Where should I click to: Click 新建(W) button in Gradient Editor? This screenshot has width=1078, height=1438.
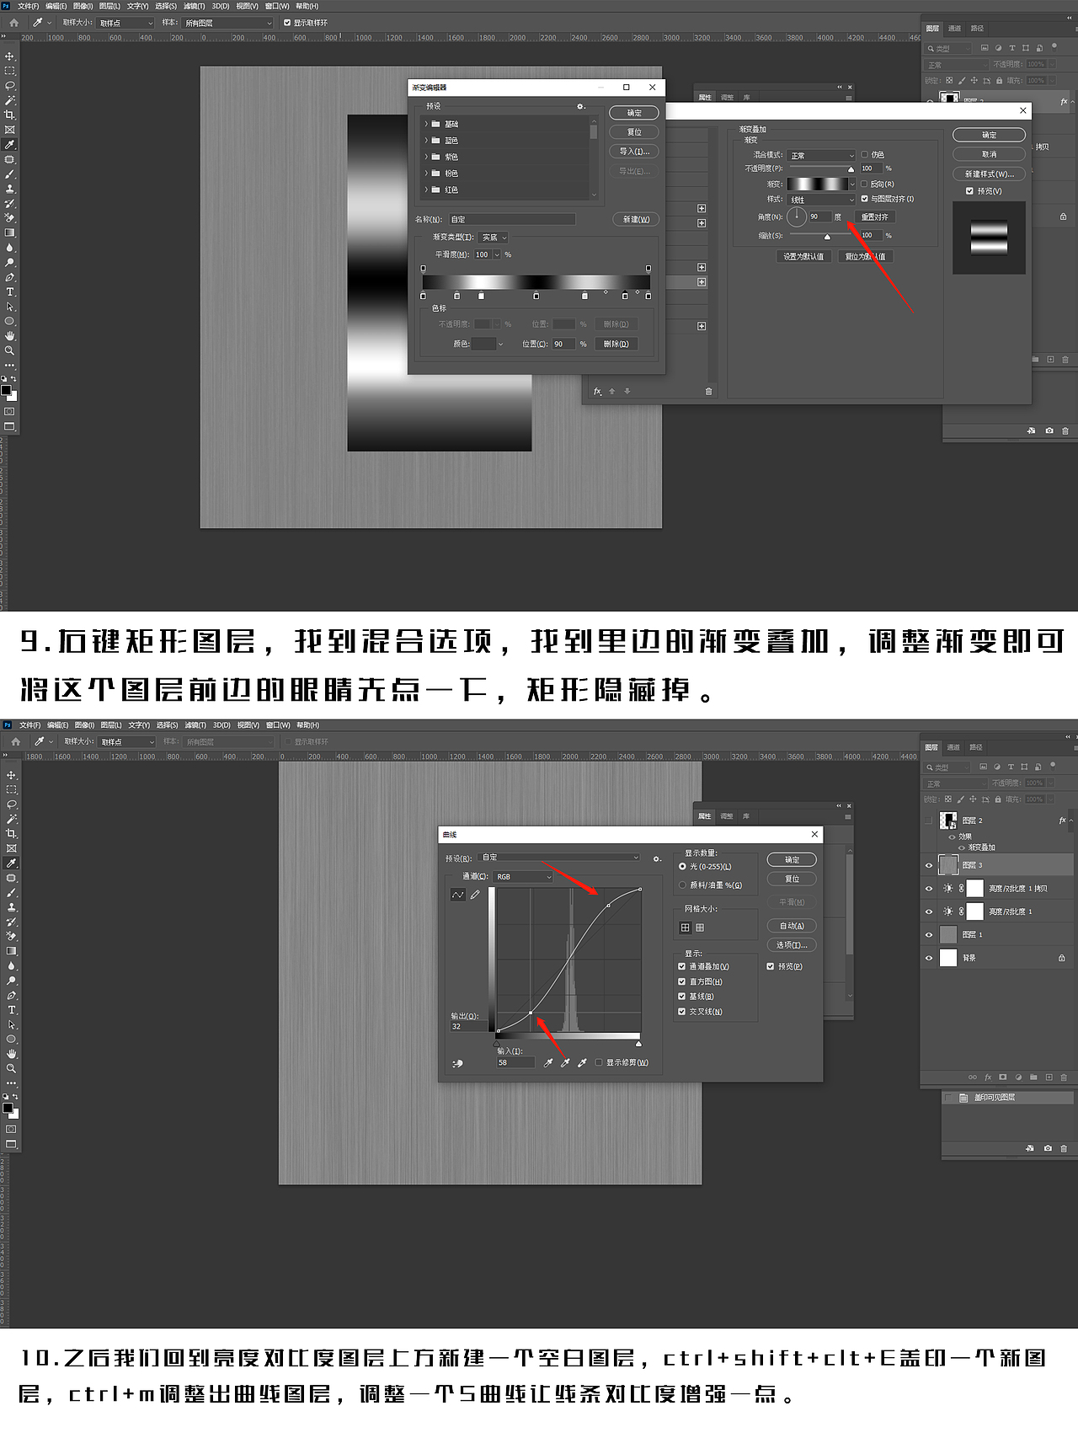637,219
